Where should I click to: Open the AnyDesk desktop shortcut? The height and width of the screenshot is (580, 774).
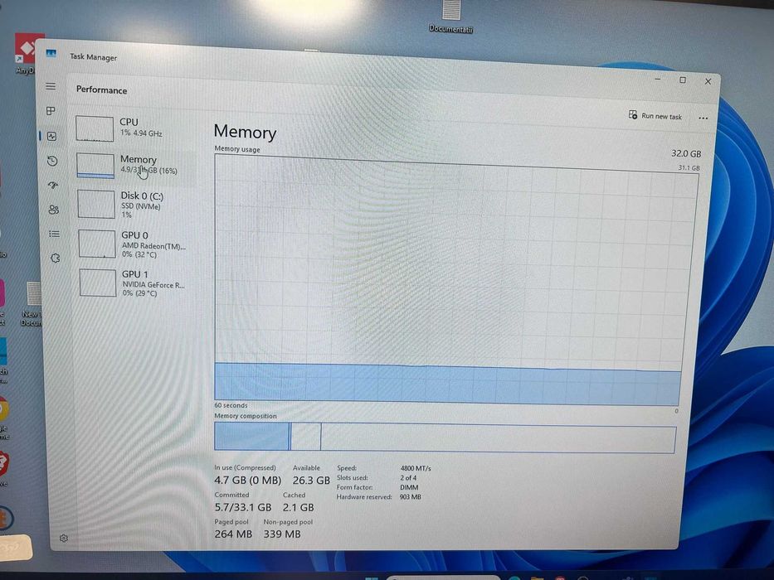point(29,53)
